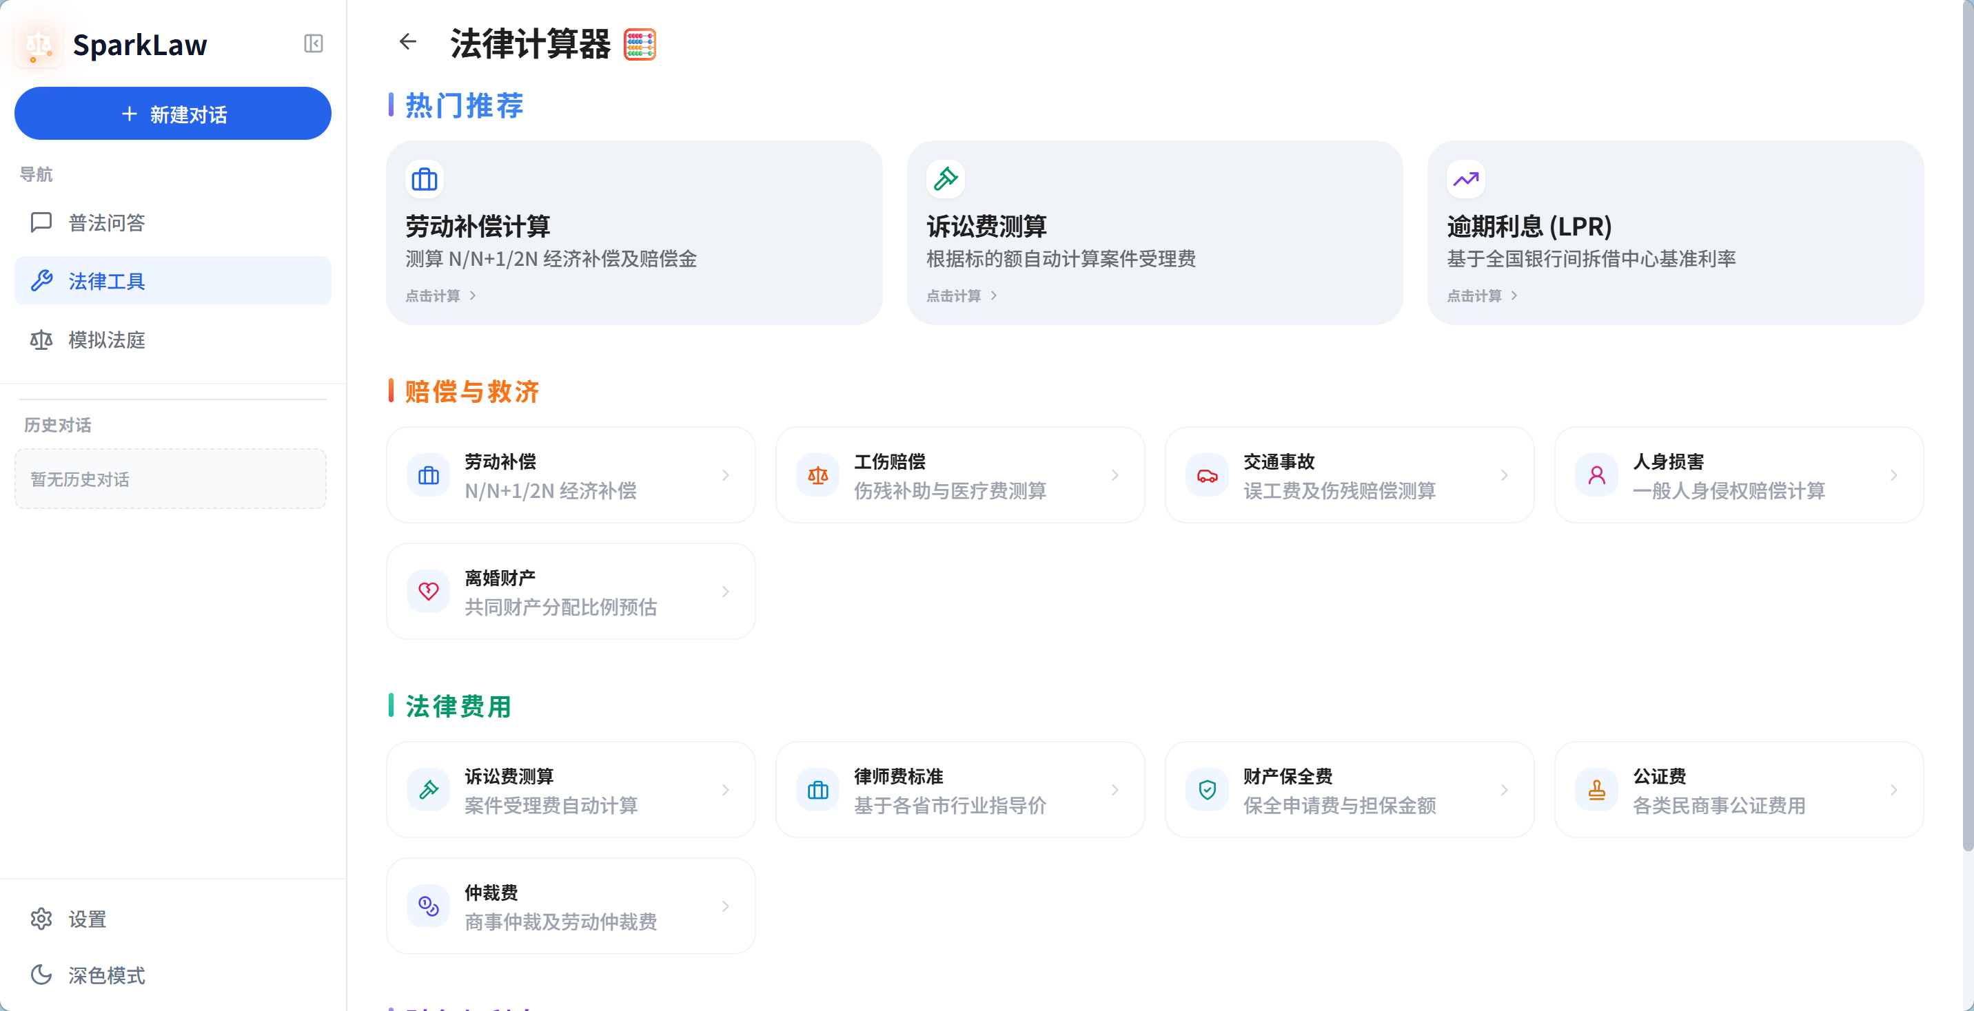Expand the 交通事故 row chevron
Viewport: 1974px width, 1011px height.
pyautogui.click(x=1504, y=476)
